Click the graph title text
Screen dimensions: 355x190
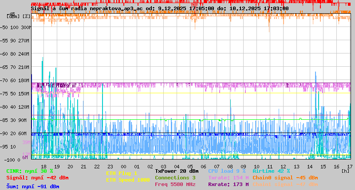click(160, 8)
